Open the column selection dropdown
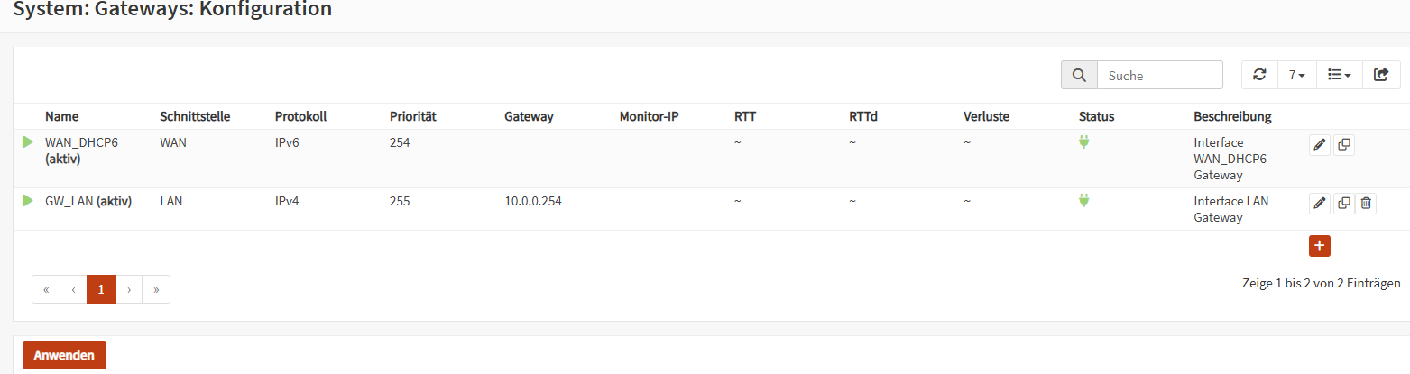Viewport: 1410px width, 374px height. 1339,76
